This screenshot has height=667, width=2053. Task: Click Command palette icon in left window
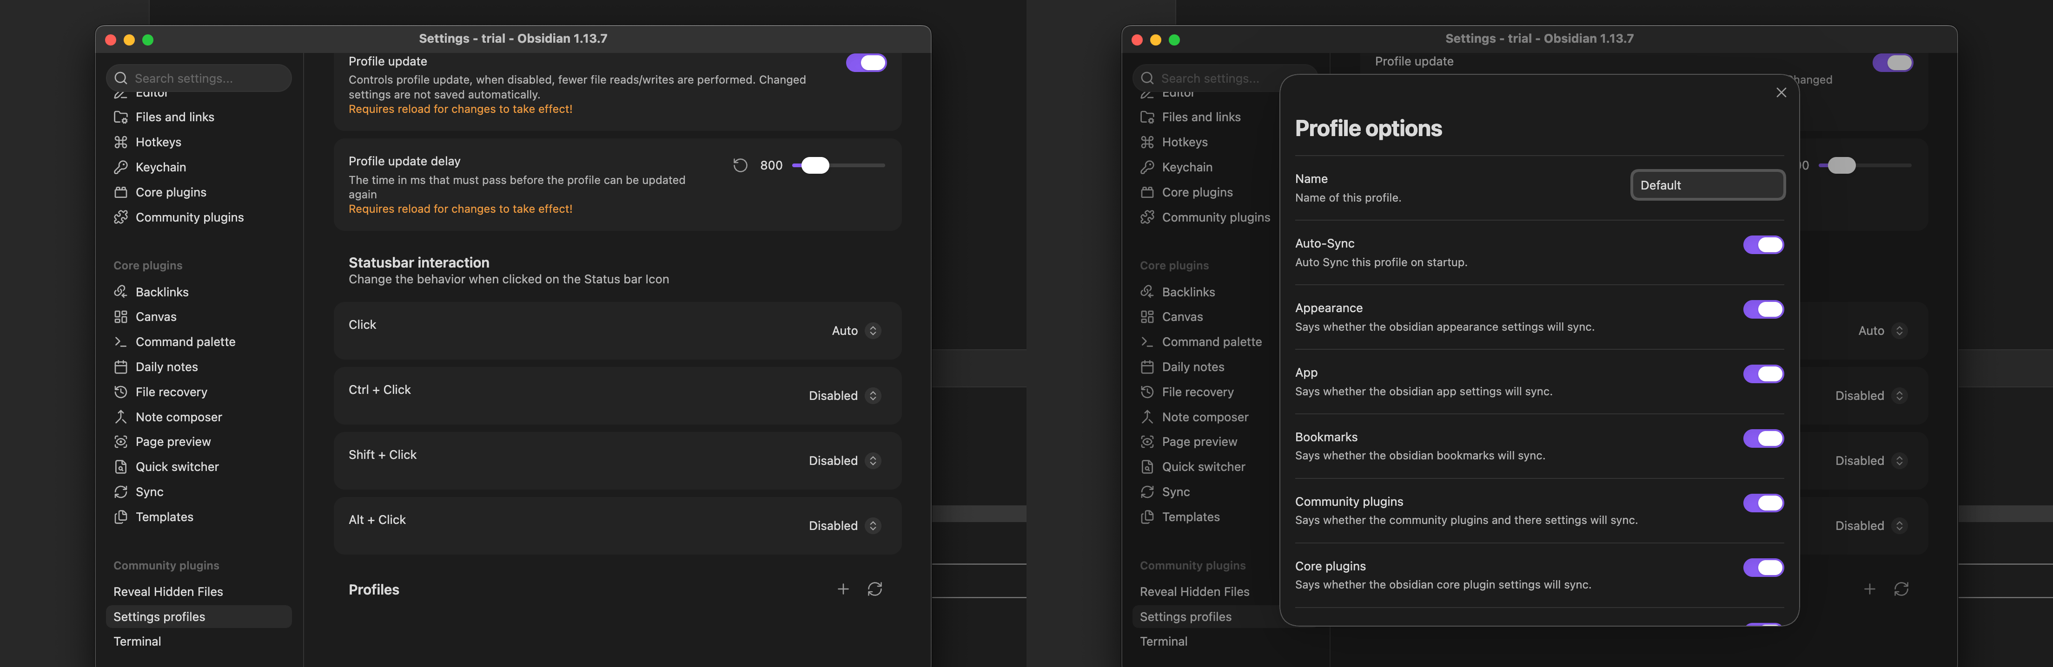120,341
